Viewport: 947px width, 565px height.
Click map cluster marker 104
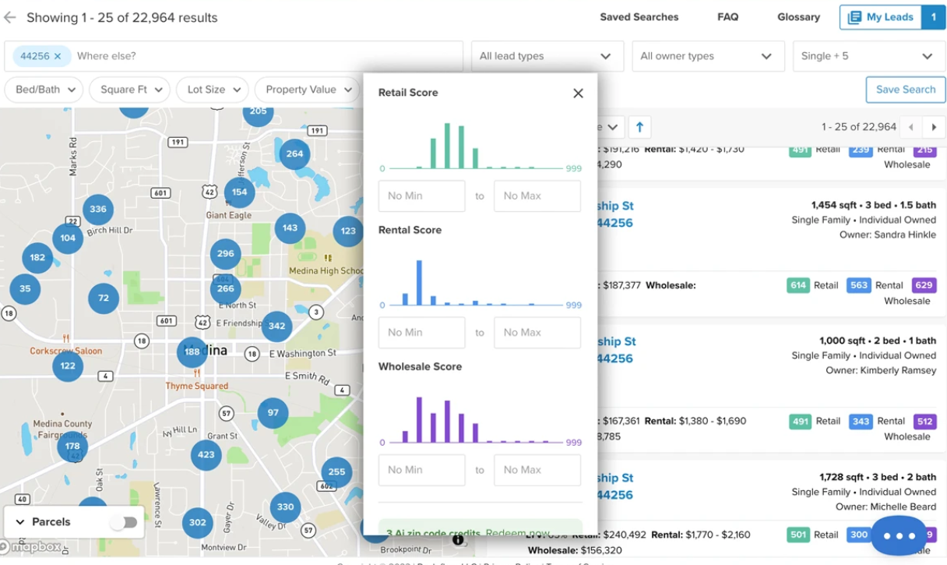click(x=68, y=238)
